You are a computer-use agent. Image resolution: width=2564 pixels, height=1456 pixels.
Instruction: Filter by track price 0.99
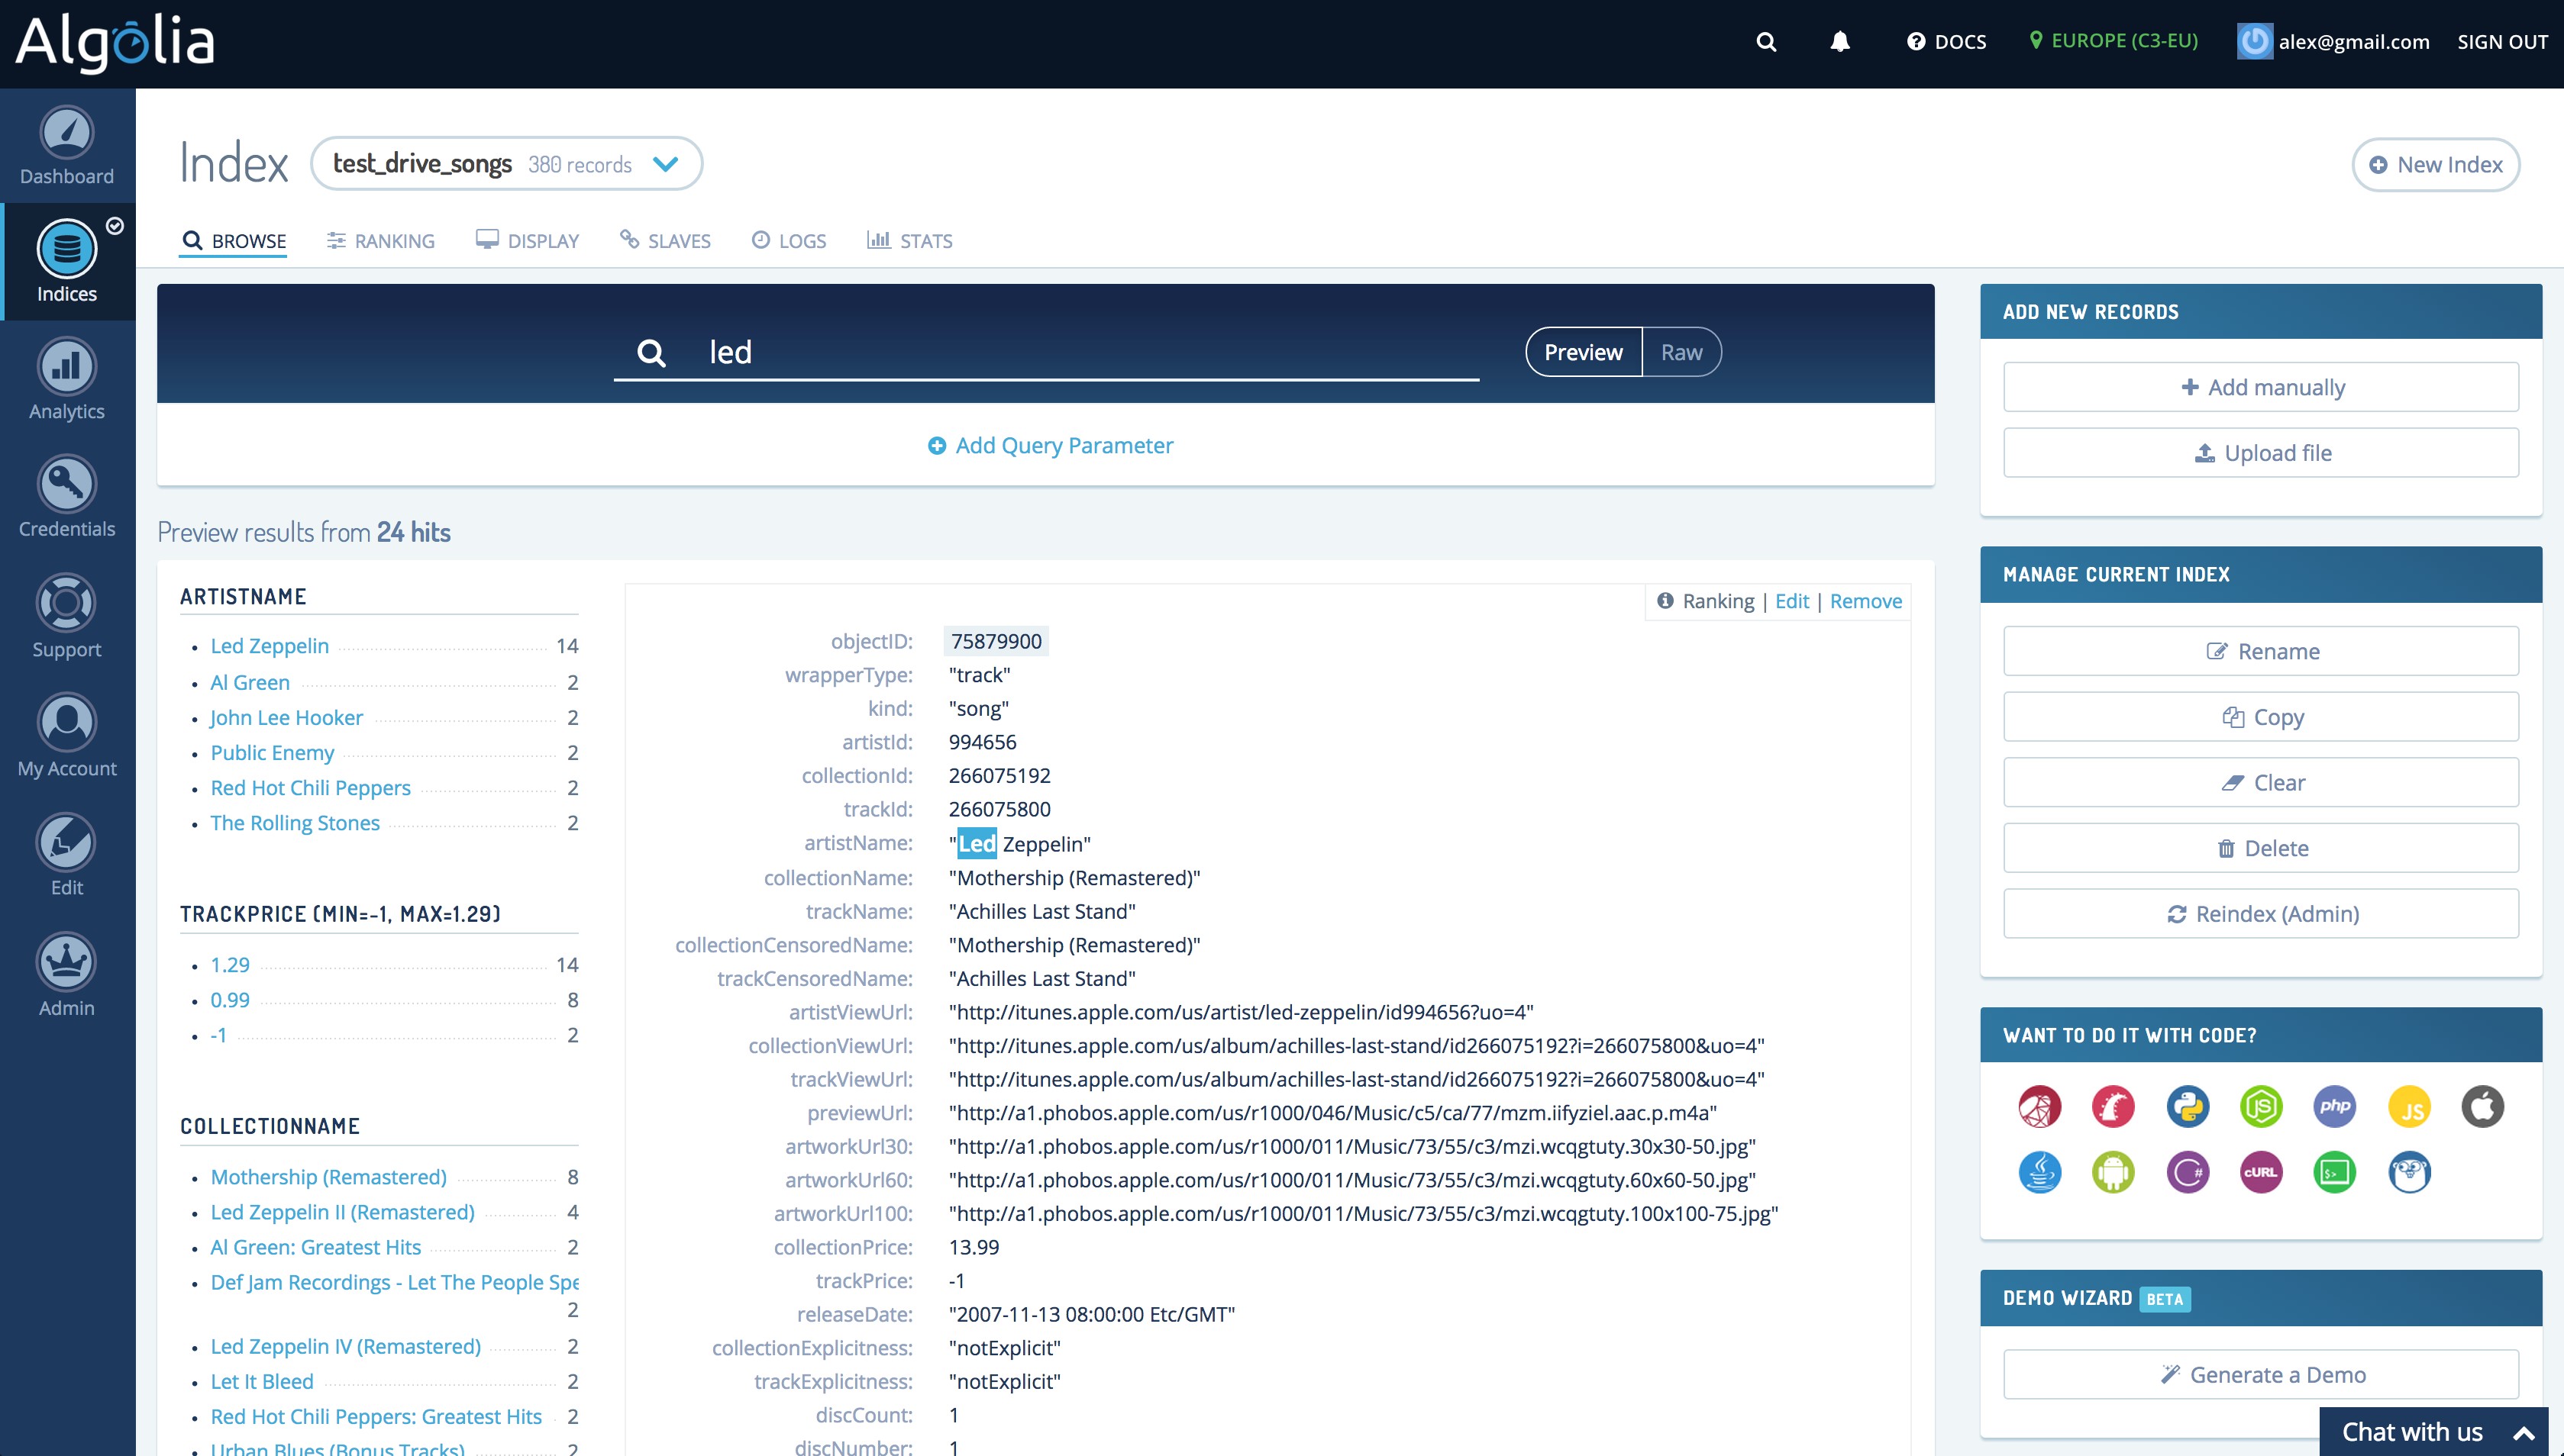click(230, 1000)
